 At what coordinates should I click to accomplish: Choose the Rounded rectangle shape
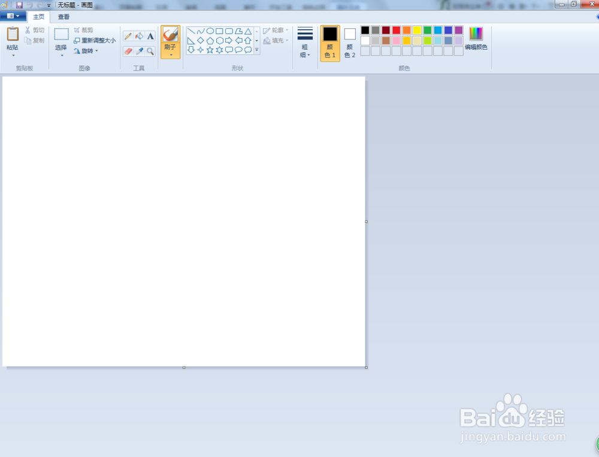coord(229,31)
